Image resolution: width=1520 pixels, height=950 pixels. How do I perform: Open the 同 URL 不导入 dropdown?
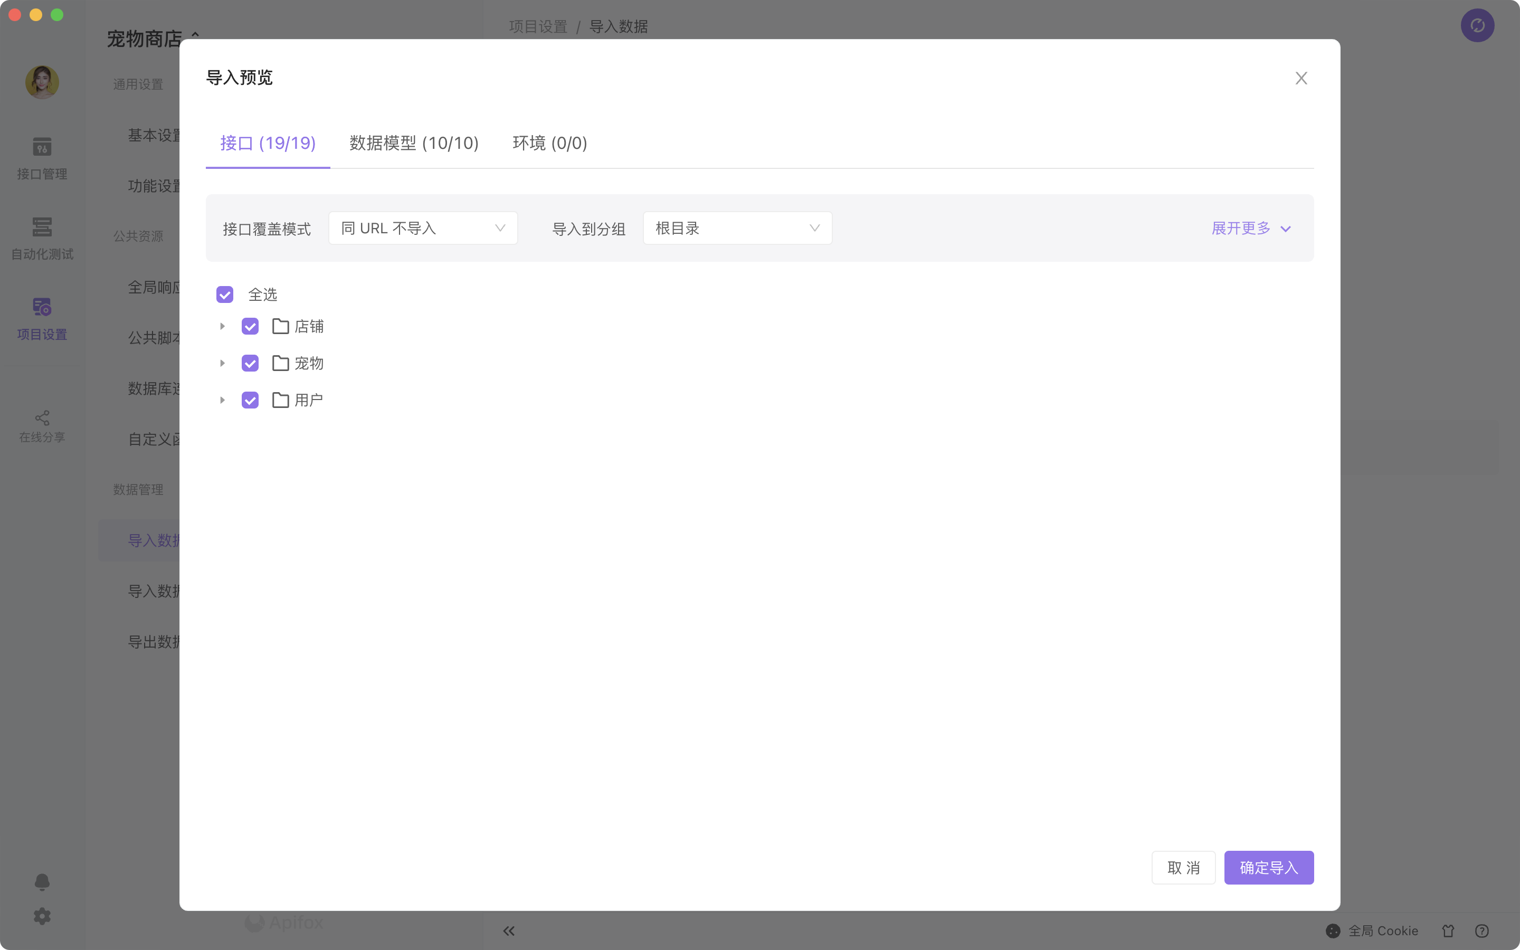[424, 227]
